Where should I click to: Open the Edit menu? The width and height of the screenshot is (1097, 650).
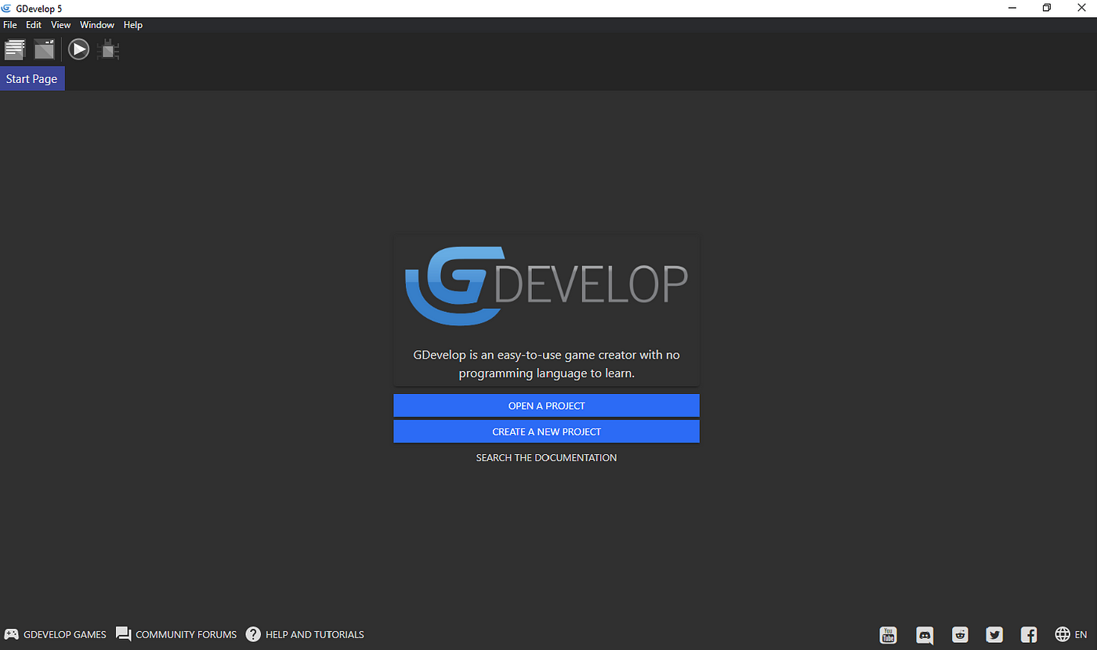34,25
